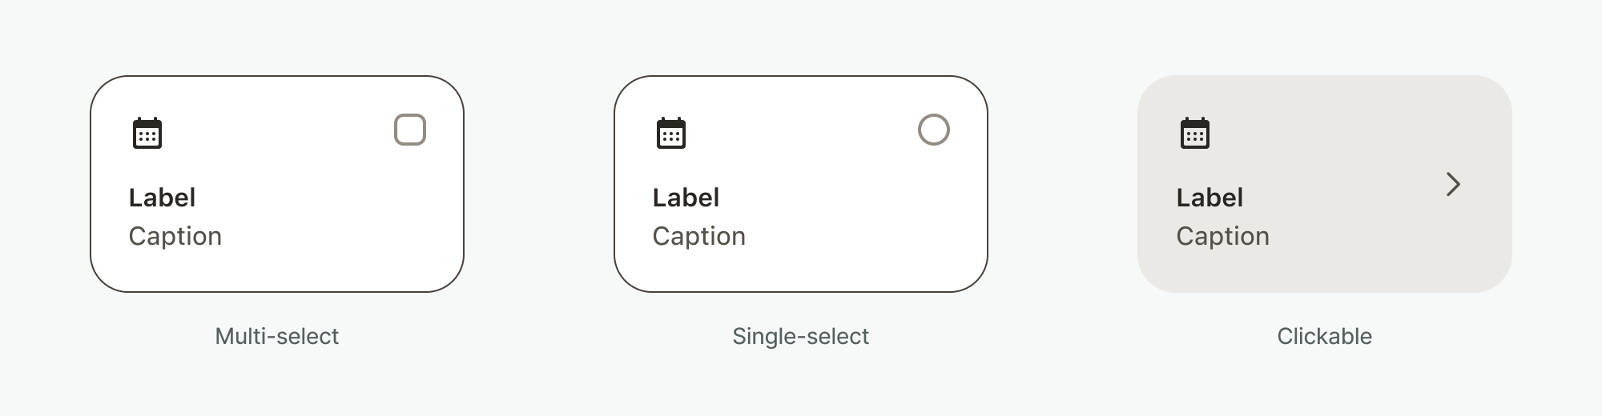Click the bold Label text in the radio button card
This screenshot has width=1602, height=416.
[x=686, y=198]
